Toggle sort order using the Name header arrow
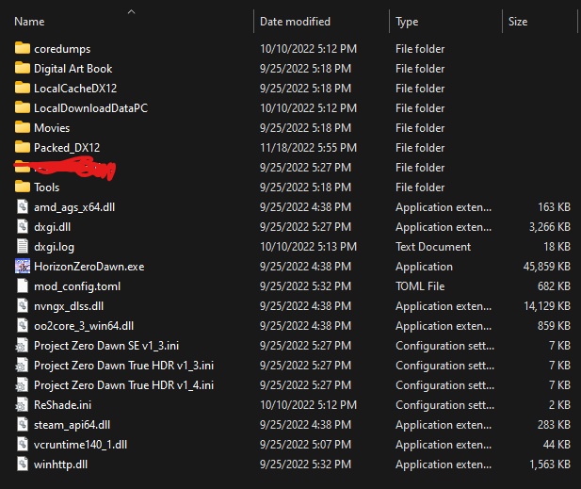This screenshot has width=581, height=489. [131, 12]
